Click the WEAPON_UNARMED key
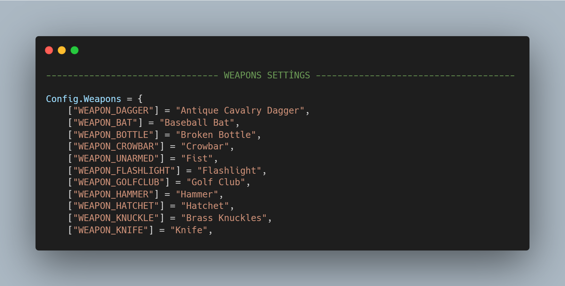 116,158
